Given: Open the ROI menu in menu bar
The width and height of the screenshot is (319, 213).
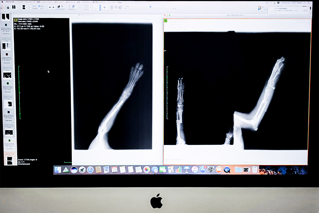Looking at the screenshot, I should (x=79, y=2).
